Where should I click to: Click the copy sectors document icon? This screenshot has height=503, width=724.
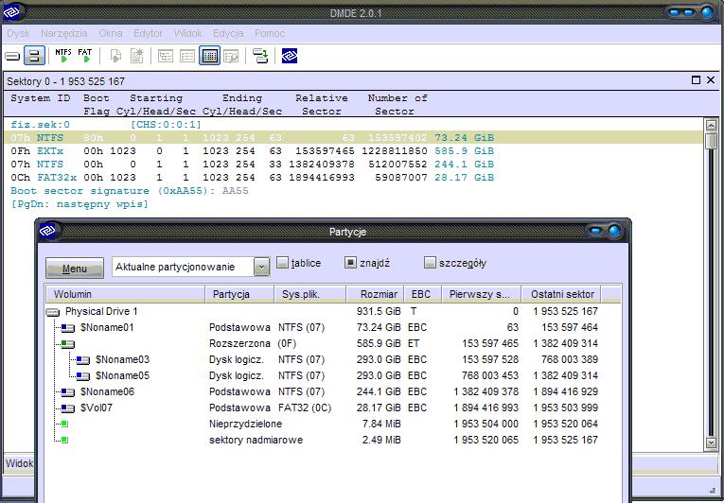[x=115, y=56]
